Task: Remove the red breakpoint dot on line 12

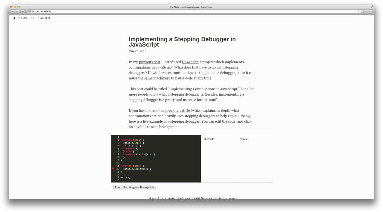Action: click(113, 169)
